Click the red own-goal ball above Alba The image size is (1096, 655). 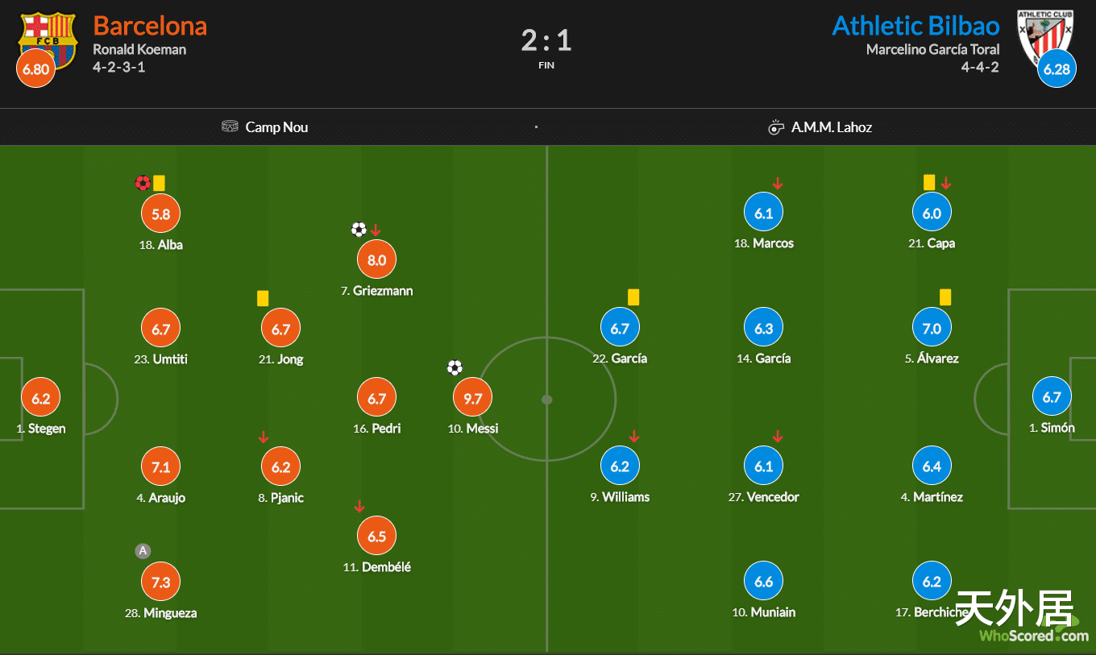point(143,183)
